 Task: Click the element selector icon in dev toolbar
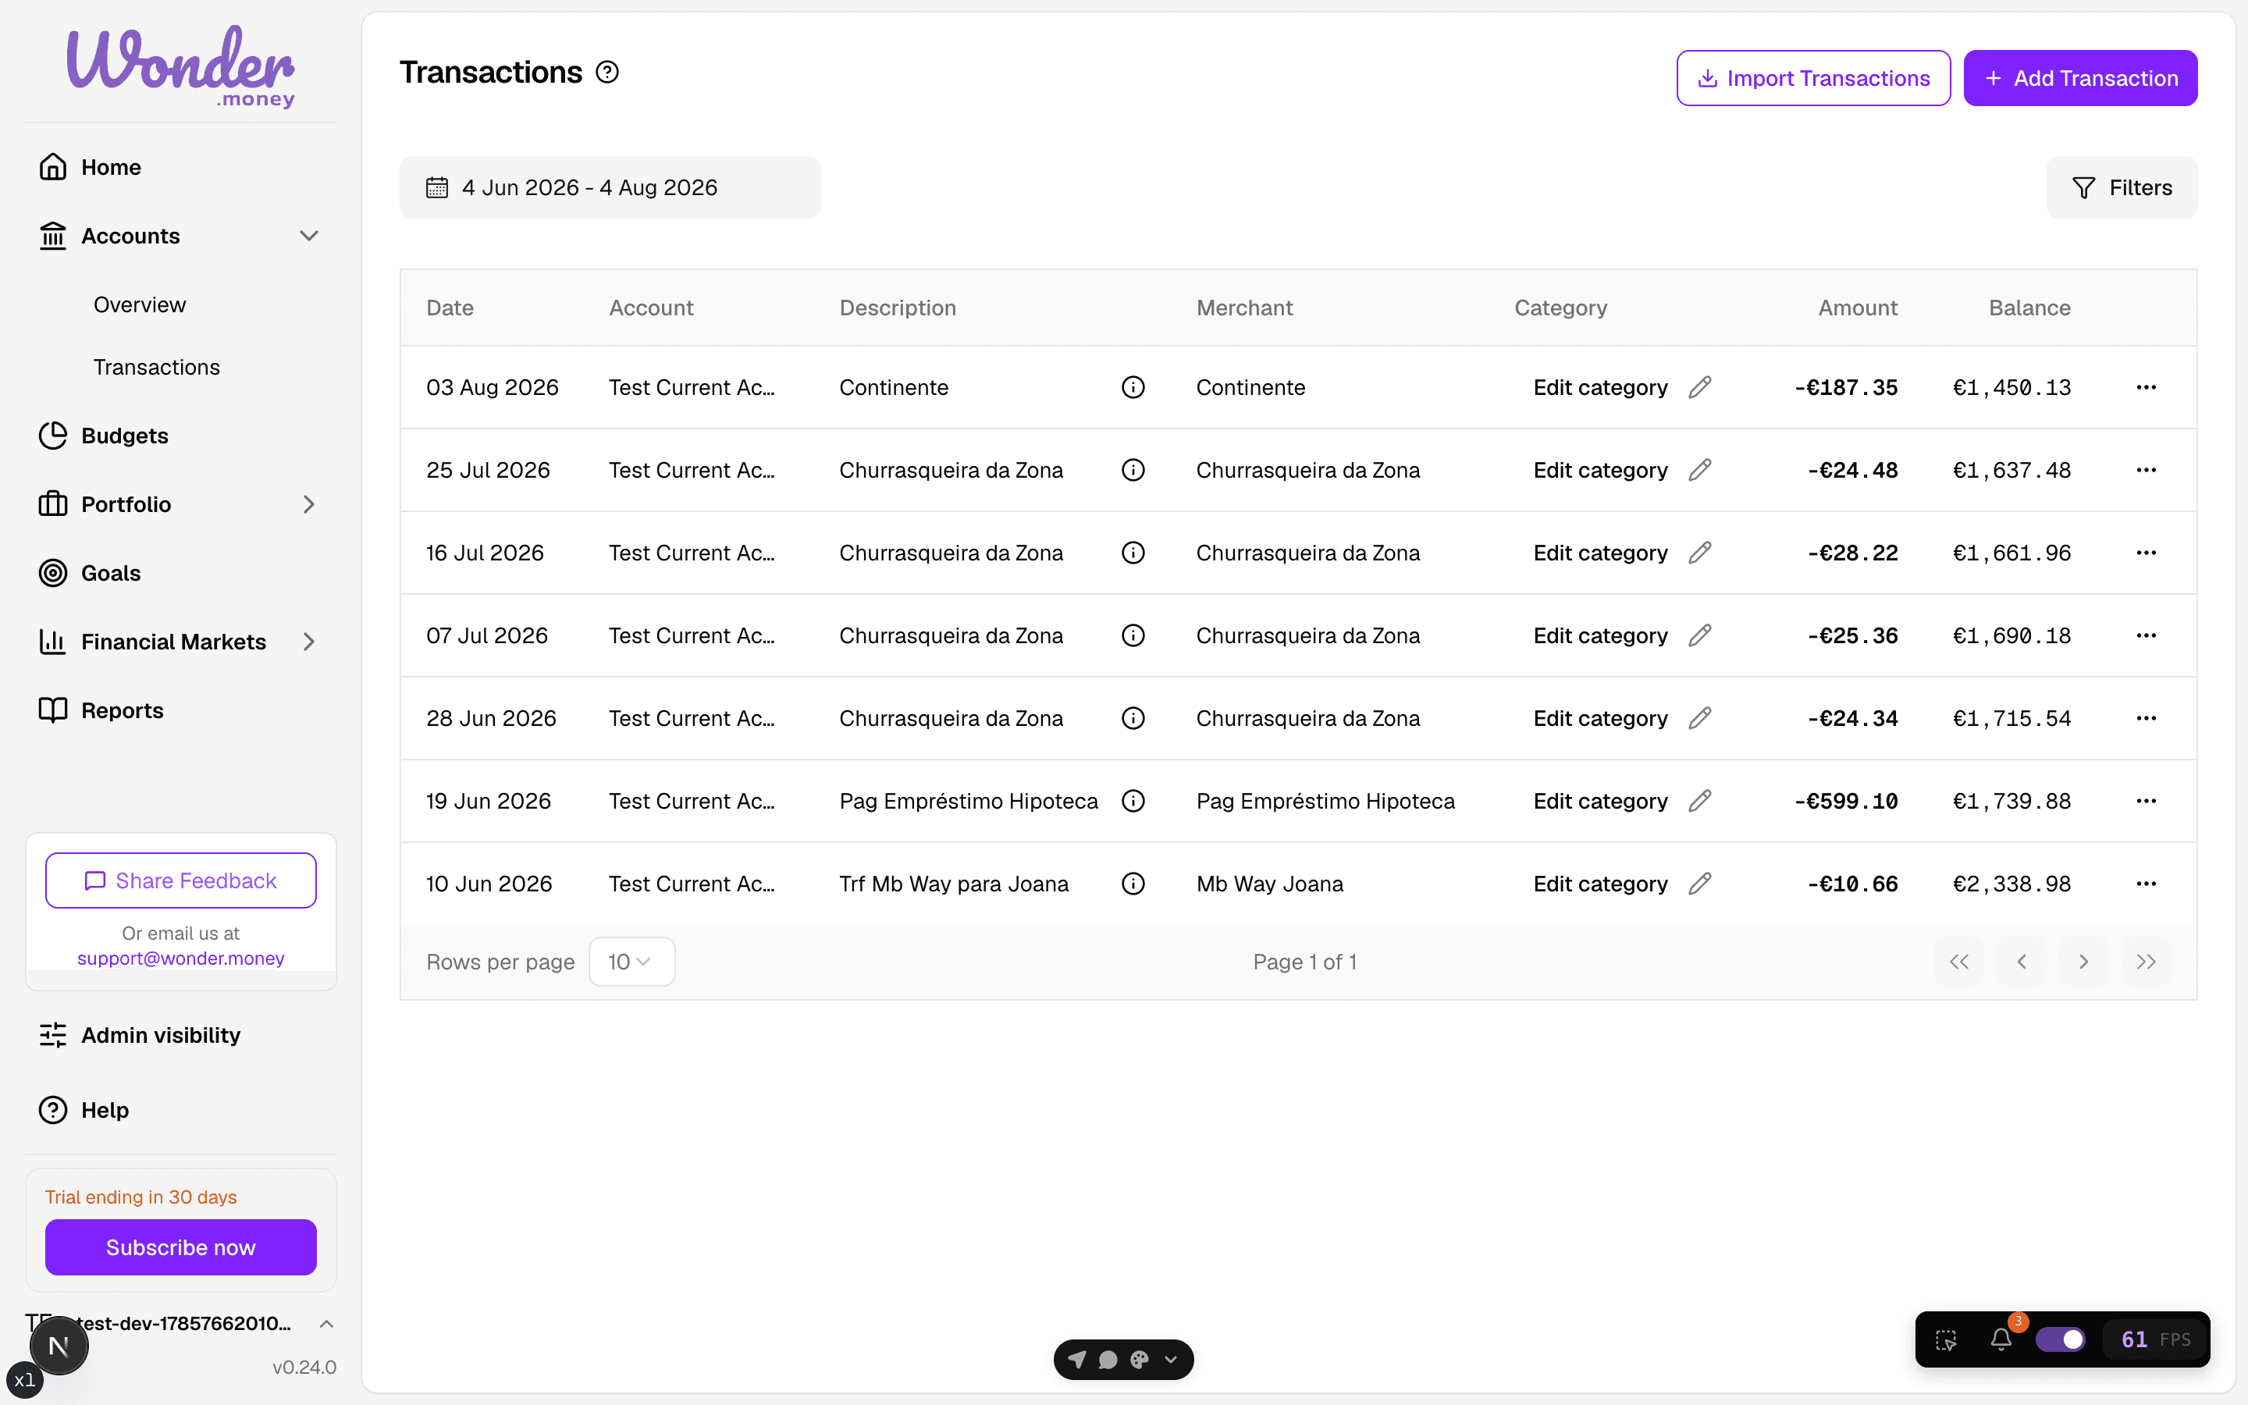pyautogui.click(x=1946, y=1340)
